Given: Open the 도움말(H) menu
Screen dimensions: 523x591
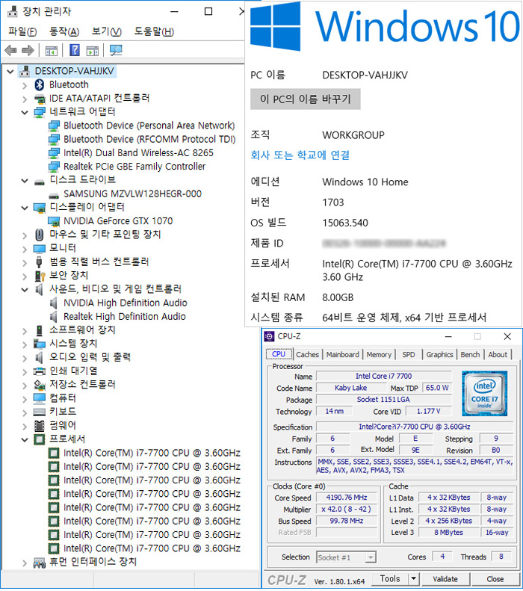Looking at the screenshot, I should pos(154,31).
